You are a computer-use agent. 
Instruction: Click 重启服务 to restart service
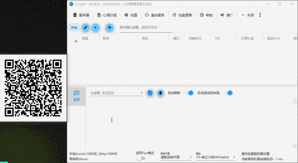[x=155, y=15]
